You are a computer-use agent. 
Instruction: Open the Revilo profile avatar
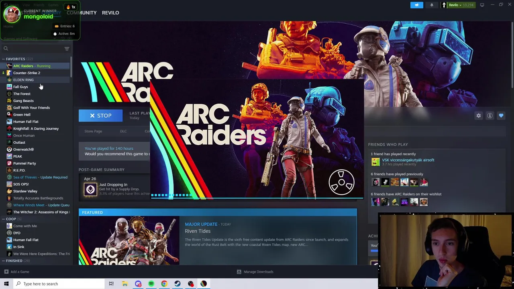(x=444, y=5)
